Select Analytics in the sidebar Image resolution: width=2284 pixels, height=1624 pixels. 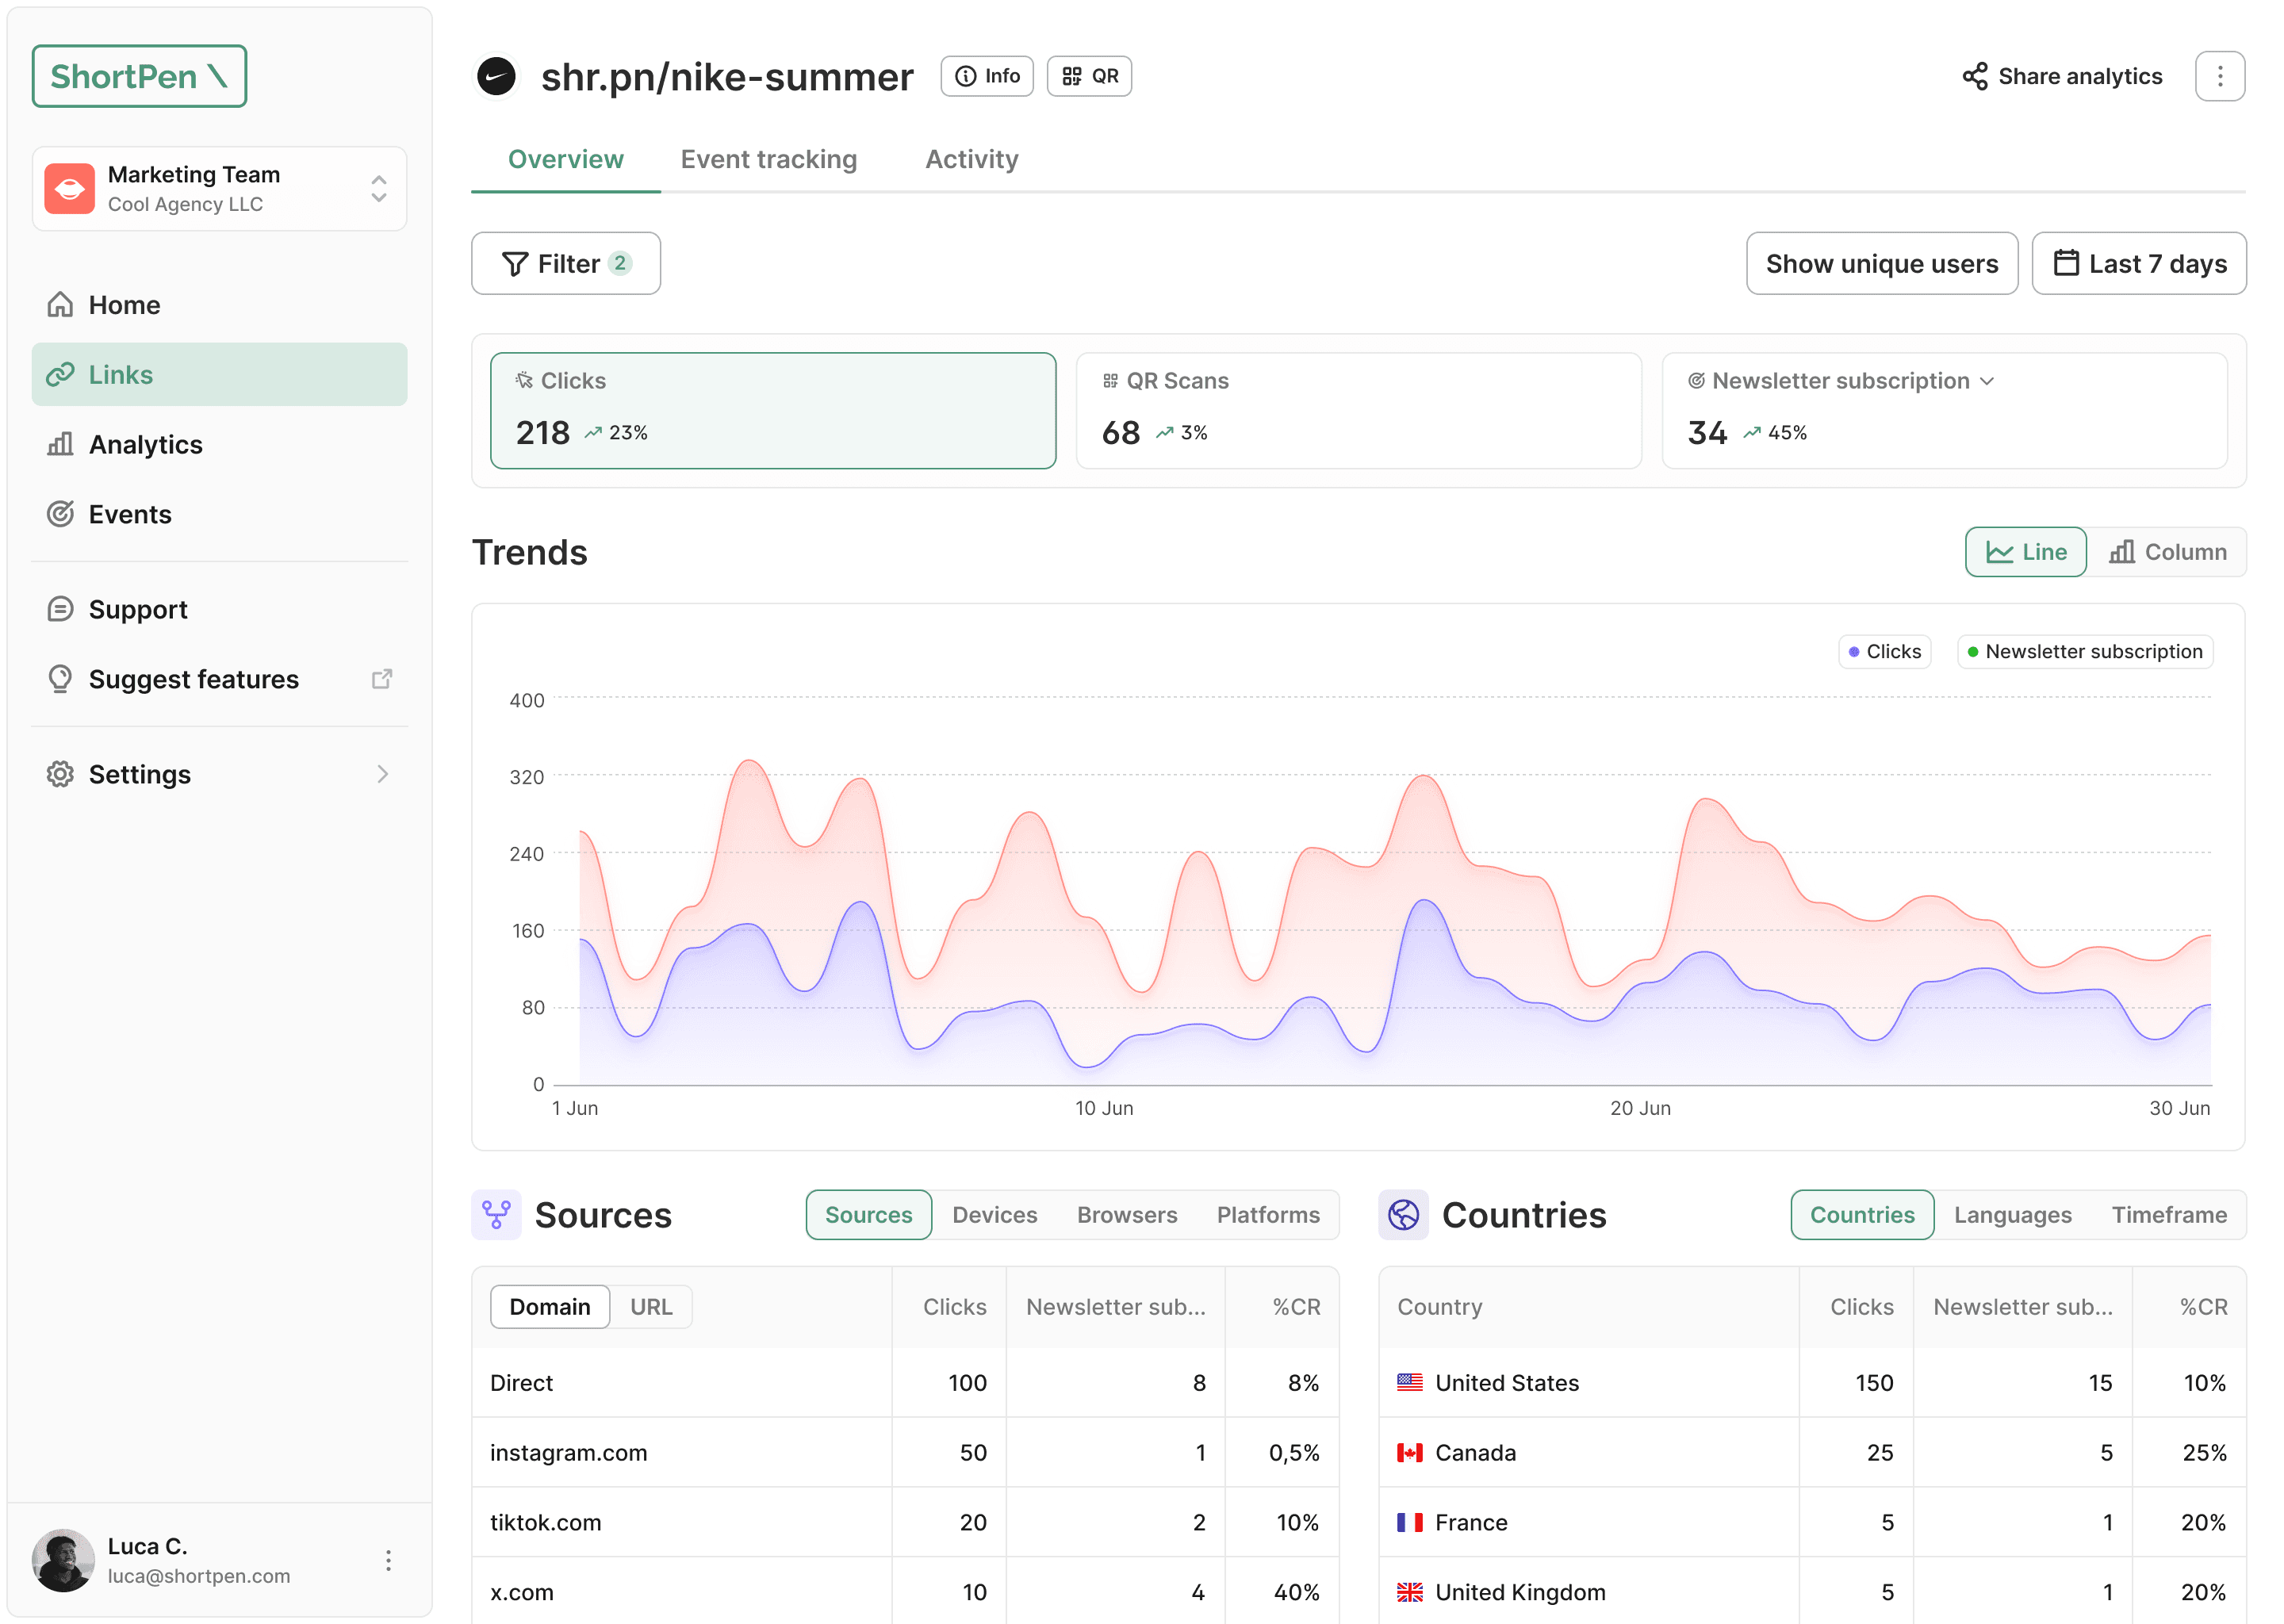point(145,444)
